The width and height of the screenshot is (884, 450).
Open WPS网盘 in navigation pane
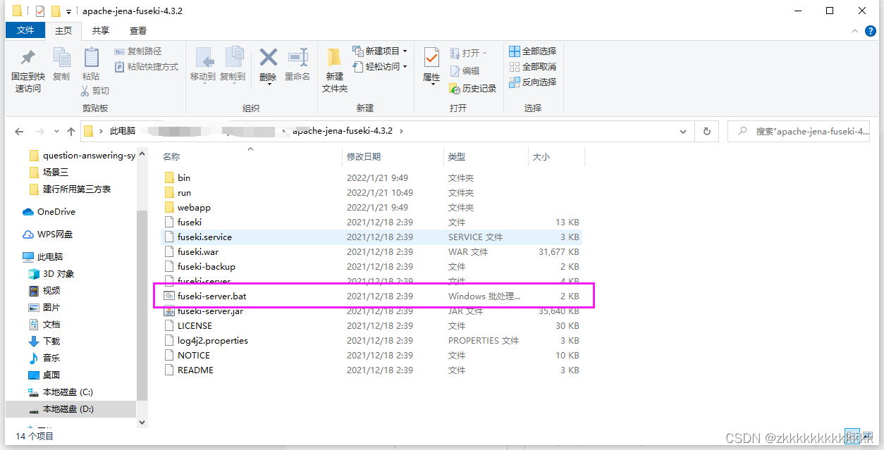tap(55, 235)
